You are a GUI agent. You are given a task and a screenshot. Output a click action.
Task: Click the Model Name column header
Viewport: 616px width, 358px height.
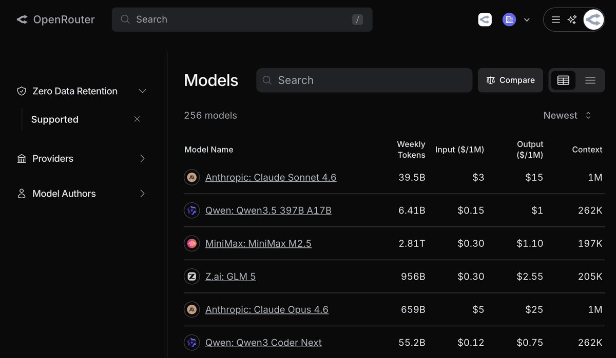click(x=209, y=150)
